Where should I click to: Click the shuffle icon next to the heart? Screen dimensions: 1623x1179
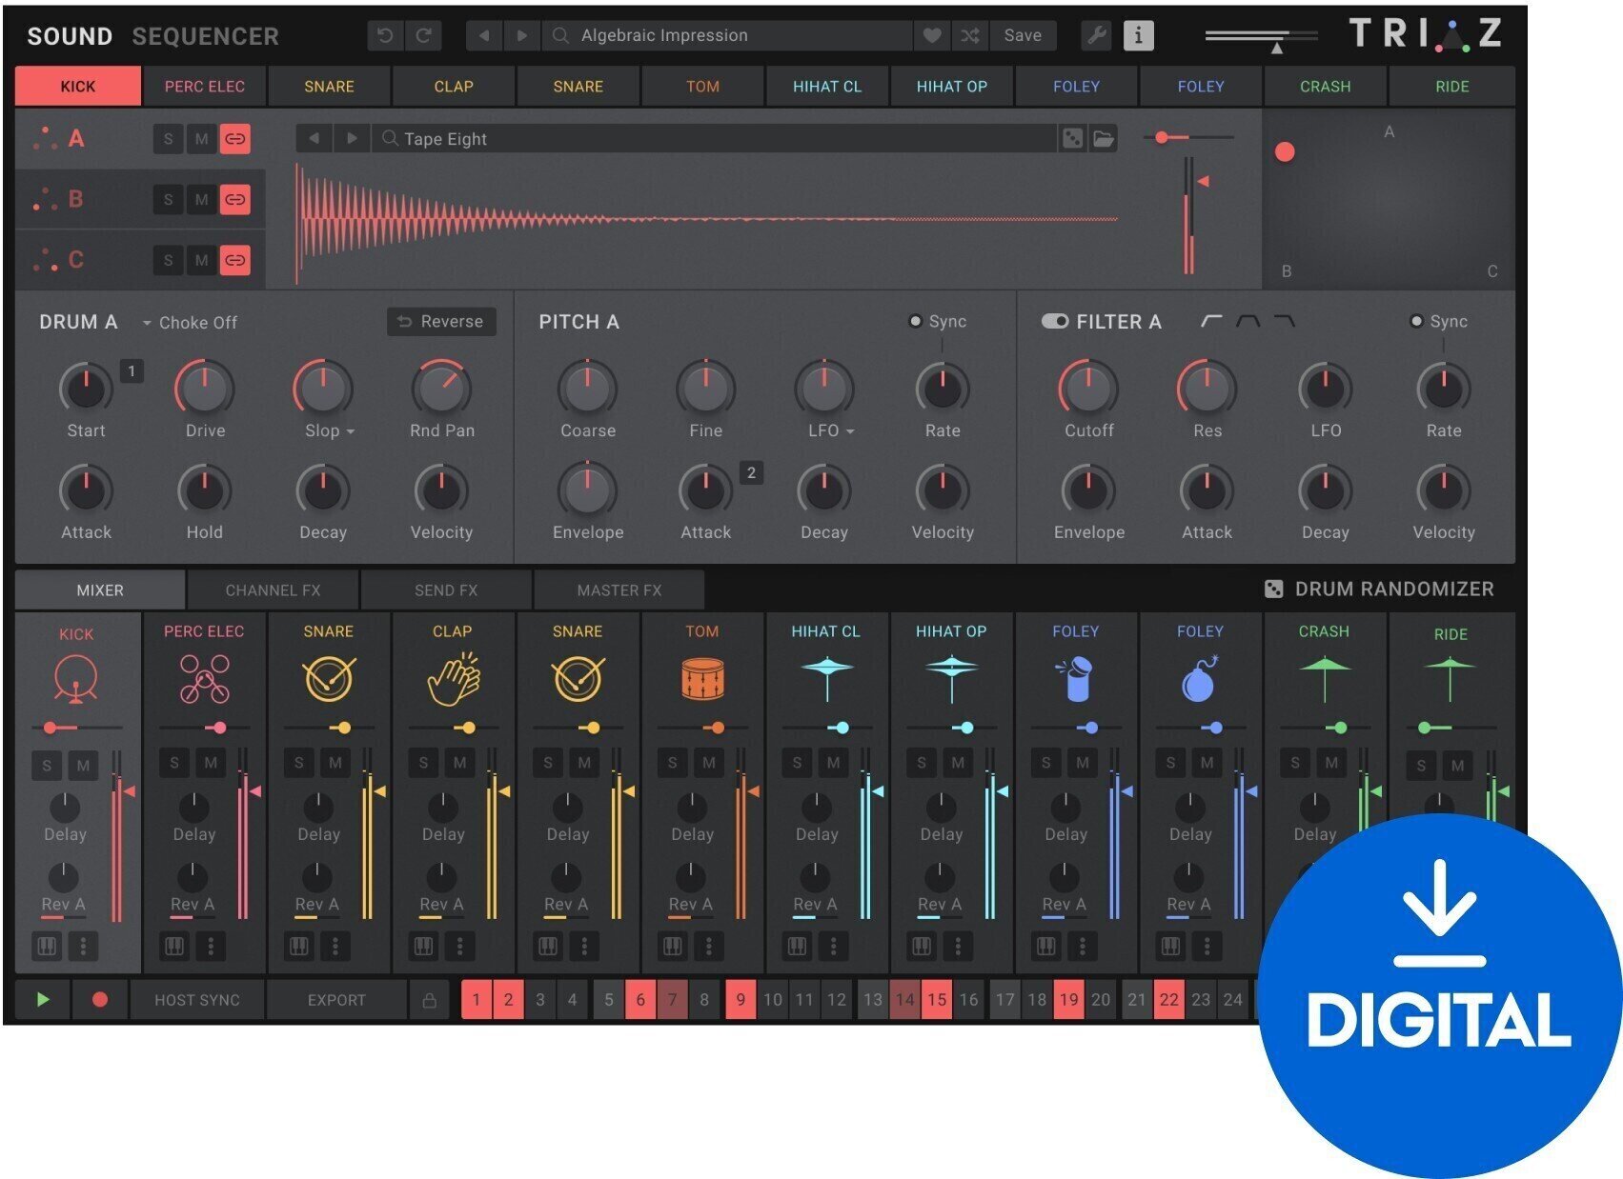(x=969, y=35)
